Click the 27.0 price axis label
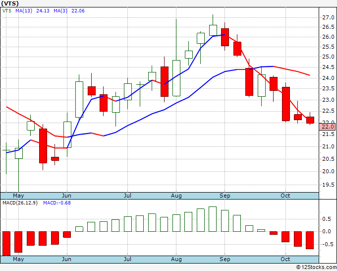Viewport: 337px width, 271px height. point(328,17)
